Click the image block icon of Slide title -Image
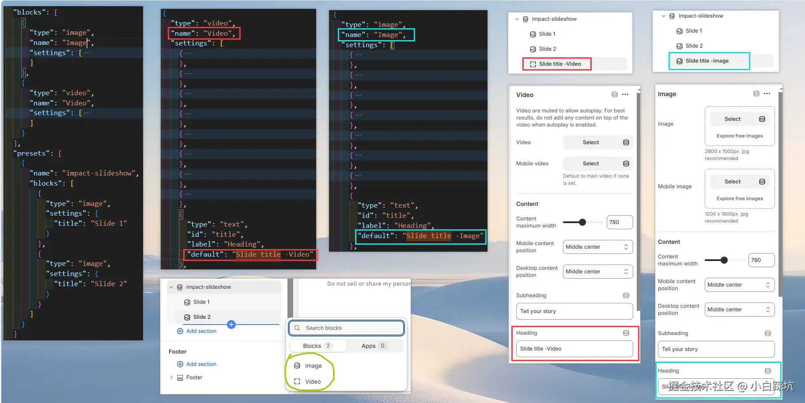Image resolution: width=805 pixels, height=403 pixels. (x=679, y=61)
